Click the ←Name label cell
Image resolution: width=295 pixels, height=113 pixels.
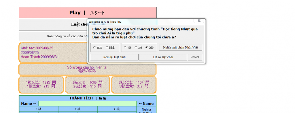pos(146,104)
